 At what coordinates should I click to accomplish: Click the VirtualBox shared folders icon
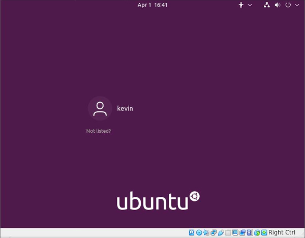(x=228, y=233)
